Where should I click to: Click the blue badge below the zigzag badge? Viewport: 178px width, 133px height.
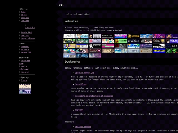[x=25, y=92]
